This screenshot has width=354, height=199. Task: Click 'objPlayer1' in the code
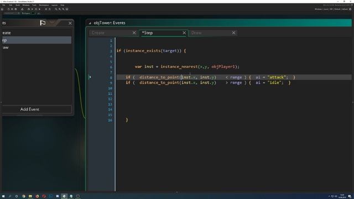click(223, 67)
